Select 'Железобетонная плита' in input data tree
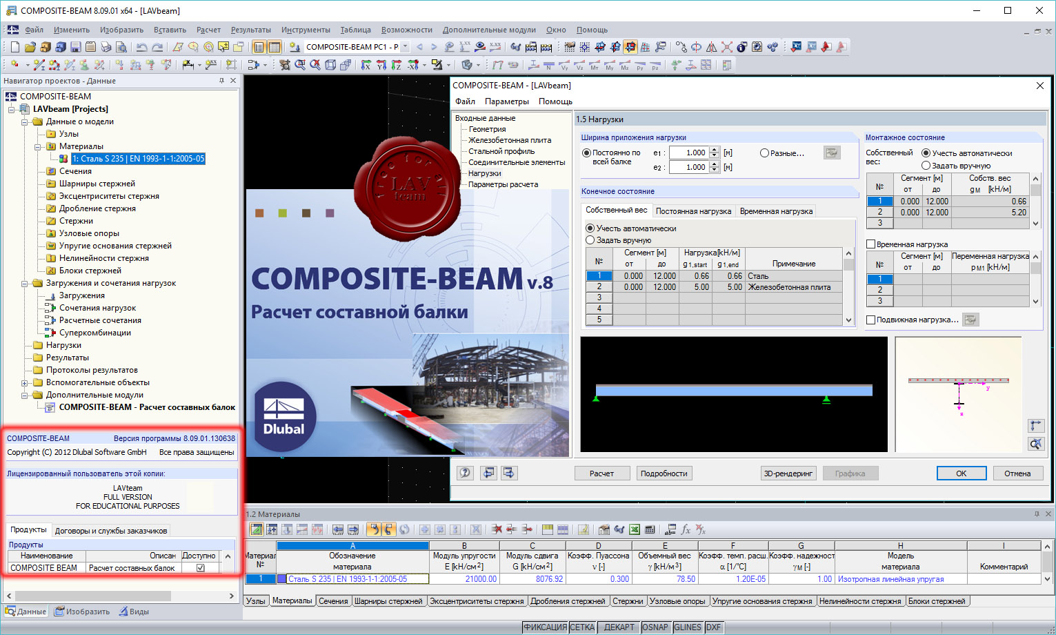The width and height of the screenshot is (1056, 635). 510,140
